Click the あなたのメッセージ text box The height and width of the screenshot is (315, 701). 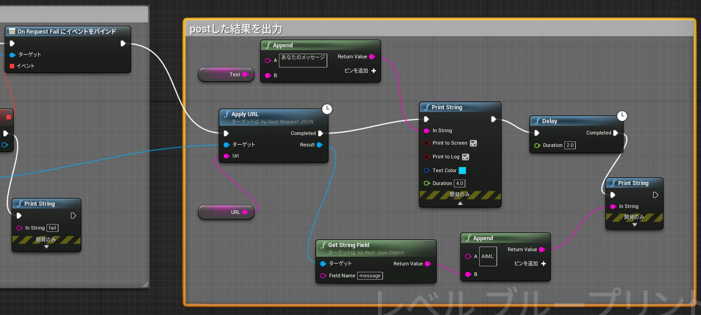pyautogui.click(x=303, y=61)
